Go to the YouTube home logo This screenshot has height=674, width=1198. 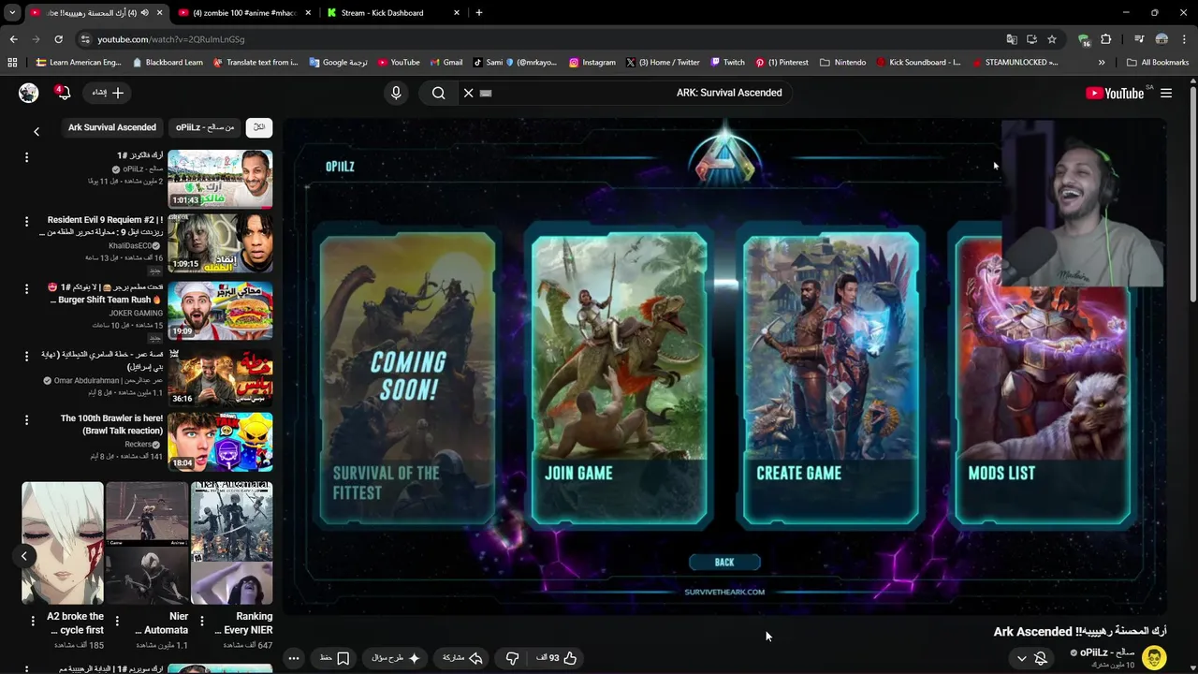1114,93
